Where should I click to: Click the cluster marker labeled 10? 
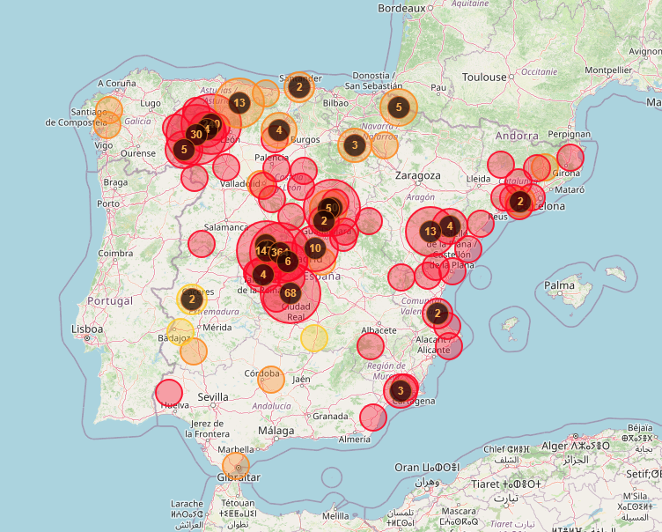315,248
